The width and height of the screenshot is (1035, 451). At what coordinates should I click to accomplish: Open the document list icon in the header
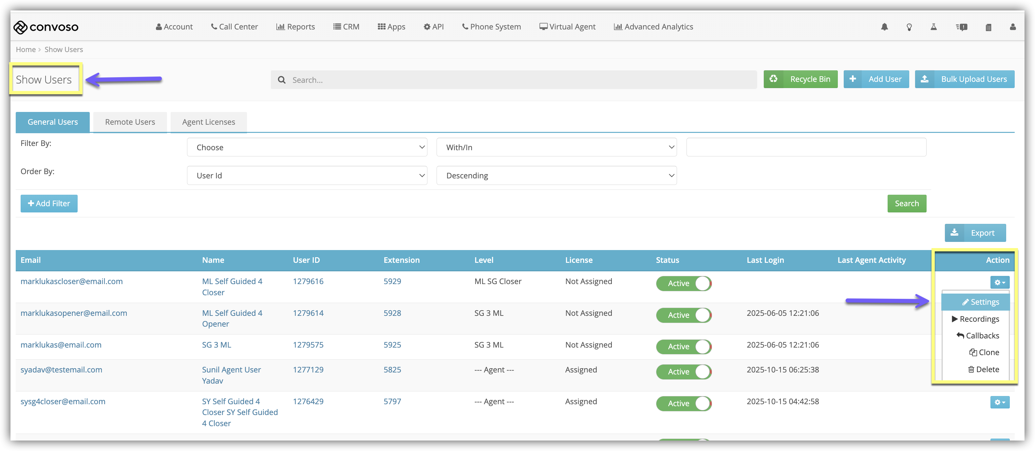click(988, 27)
